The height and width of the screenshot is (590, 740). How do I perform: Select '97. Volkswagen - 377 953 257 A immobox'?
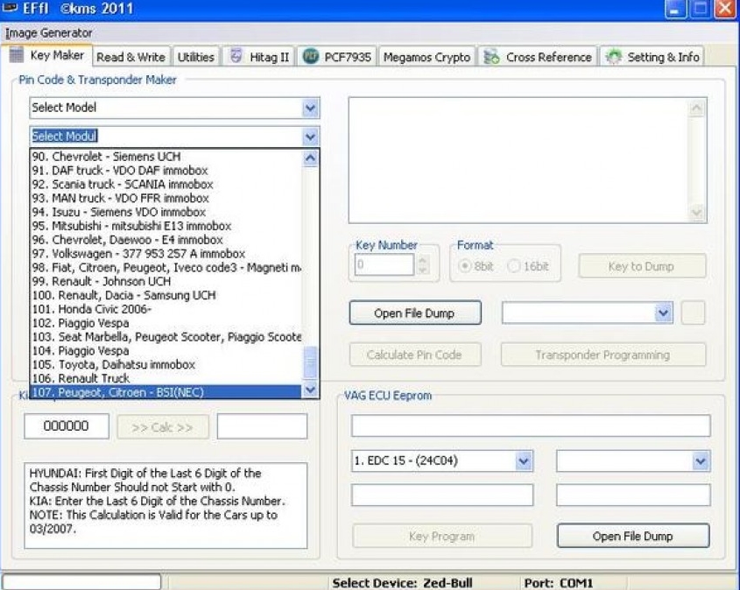pyautogui.click(x=166, y=254)
